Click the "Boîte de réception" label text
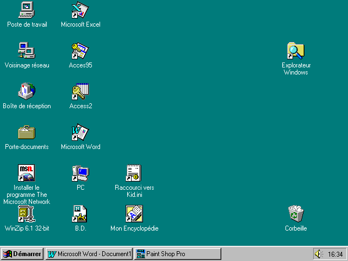The image size is (348, 261). (x=27, y=106)
